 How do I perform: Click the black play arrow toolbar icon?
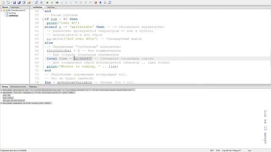pyautogui.click(x=52, y=3)
